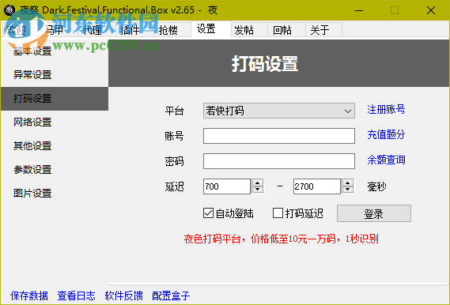Open 异常设置 in the sidebar

point(55,75)
